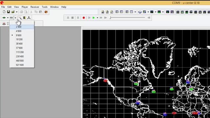This screenshot has width=210, height=118.
Task: Click the orange icon after the paste button
Action: [46, 12]
